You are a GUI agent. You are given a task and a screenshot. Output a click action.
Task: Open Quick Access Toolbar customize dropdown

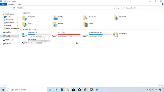10,2
